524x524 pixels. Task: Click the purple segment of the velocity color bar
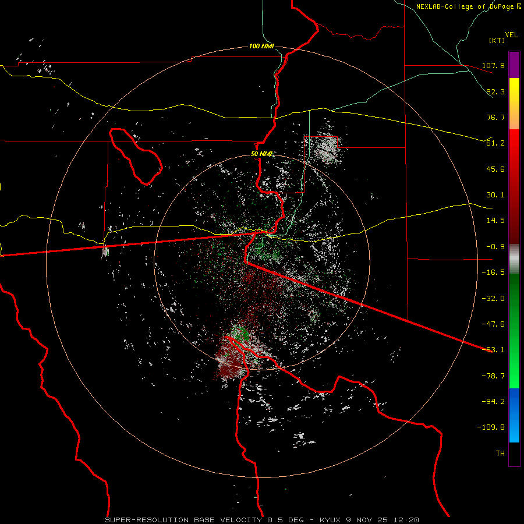coord(514,65)
